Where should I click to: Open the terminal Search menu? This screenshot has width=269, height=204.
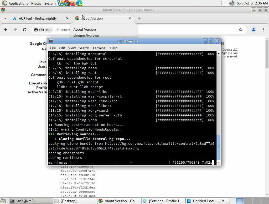click(84, 48)
